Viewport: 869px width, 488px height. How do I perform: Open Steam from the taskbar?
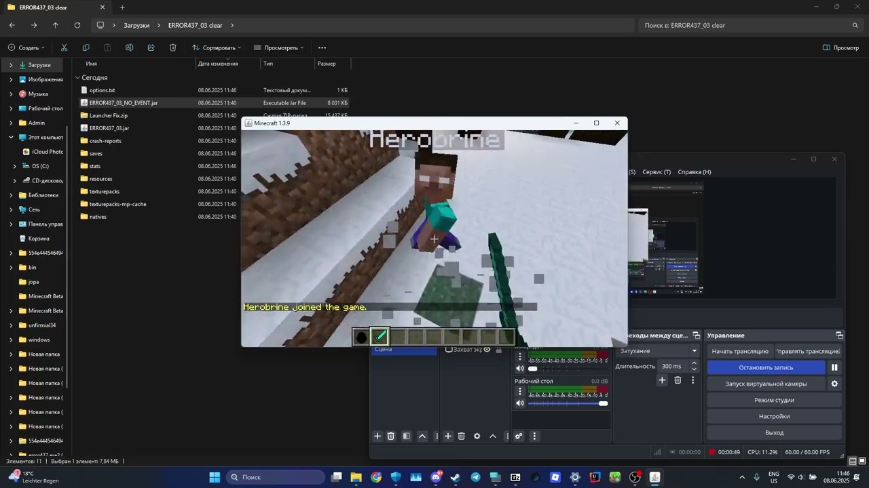pos(456,477)
